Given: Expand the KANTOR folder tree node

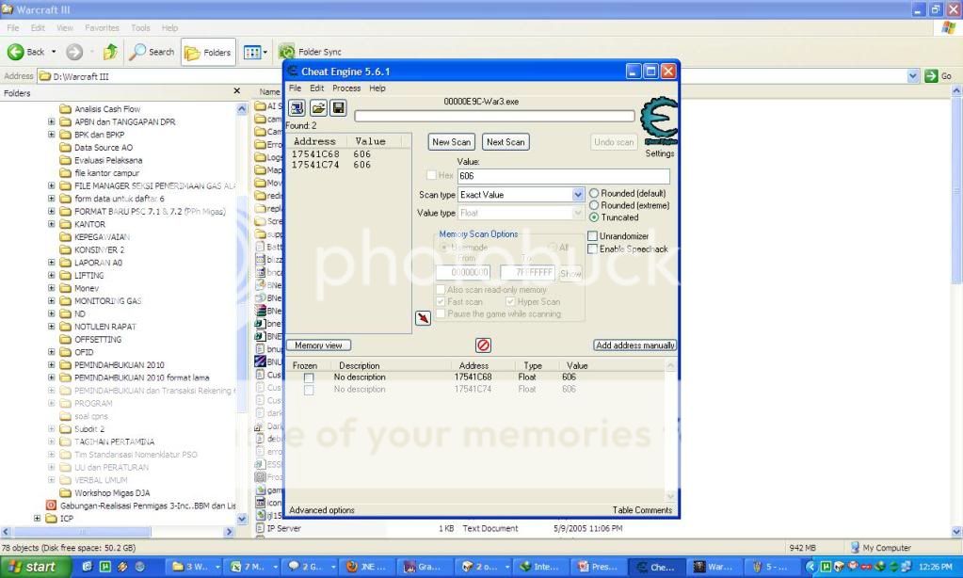Looking at the screenshot, I should [x=52, y=225].
